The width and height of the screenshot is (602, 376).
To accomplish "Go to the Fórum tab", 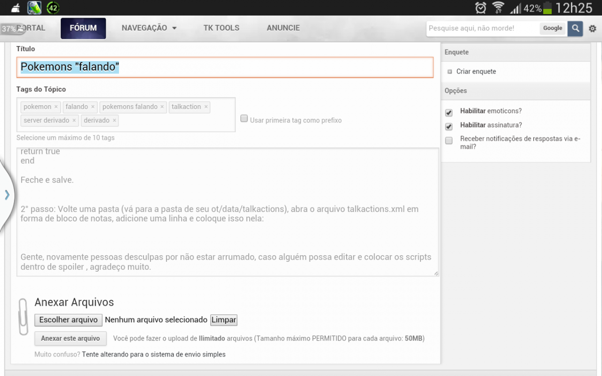I will point(83,28).
